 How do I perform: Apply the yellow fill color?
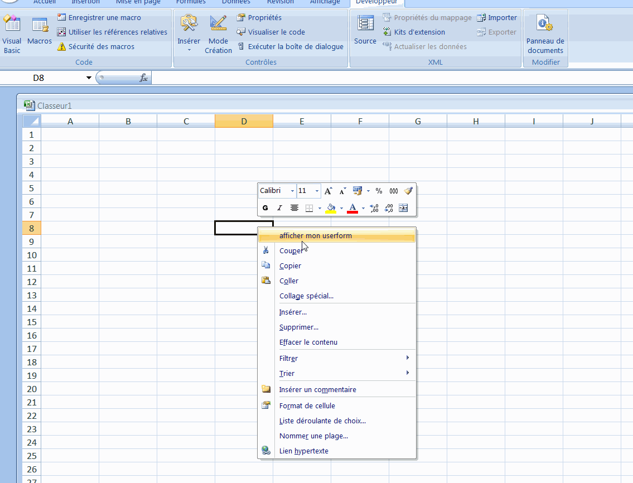pos(331,208)
